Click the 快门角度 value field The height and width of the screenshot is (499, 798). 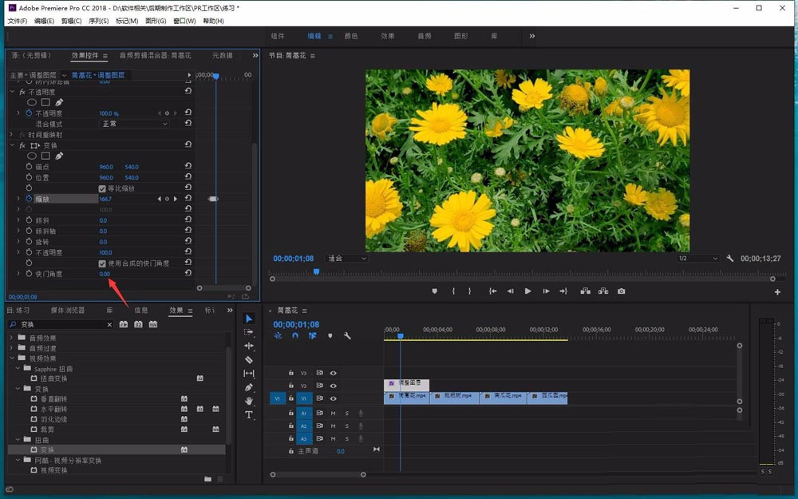coord(105,274)
